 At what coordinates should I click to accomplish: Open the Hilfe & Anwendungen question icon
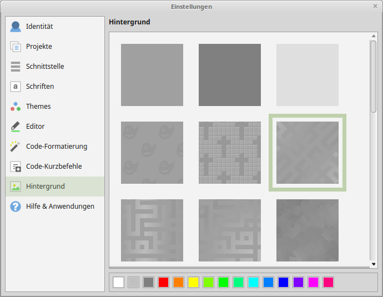(16, 207)
